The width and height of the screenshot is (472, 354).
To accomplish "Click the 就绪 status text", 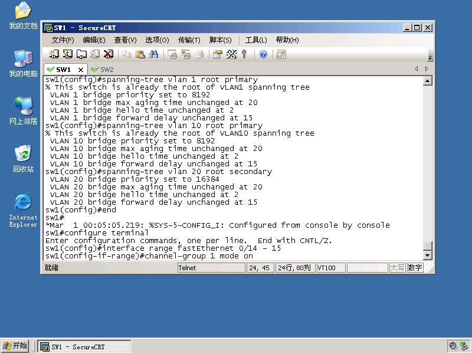I will click(51, 268).
